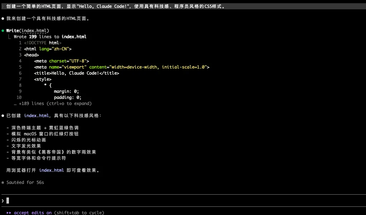This screenshot has width=366, height=215.
Task: Click the white bullet before '已创建'
Action: (x=3, y=116)
